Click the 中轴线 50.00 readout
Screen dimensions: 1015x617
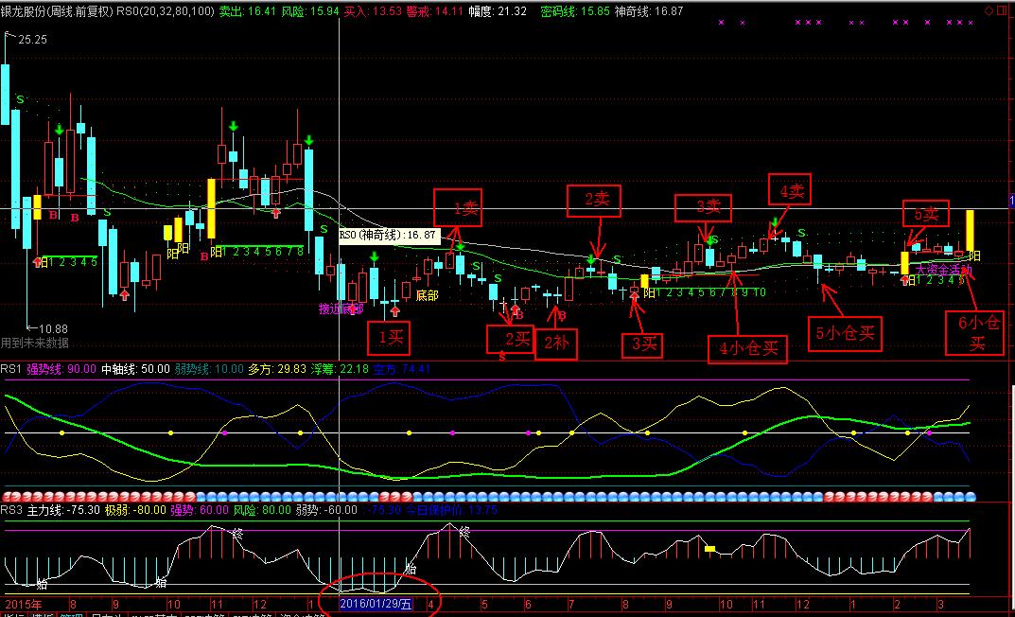(135, 369)
